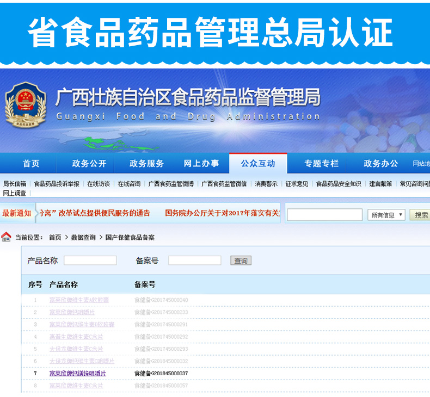Viewport: 430px width, 397px height.
Task: Click the site search text box
Action: (x=324, y=215)
